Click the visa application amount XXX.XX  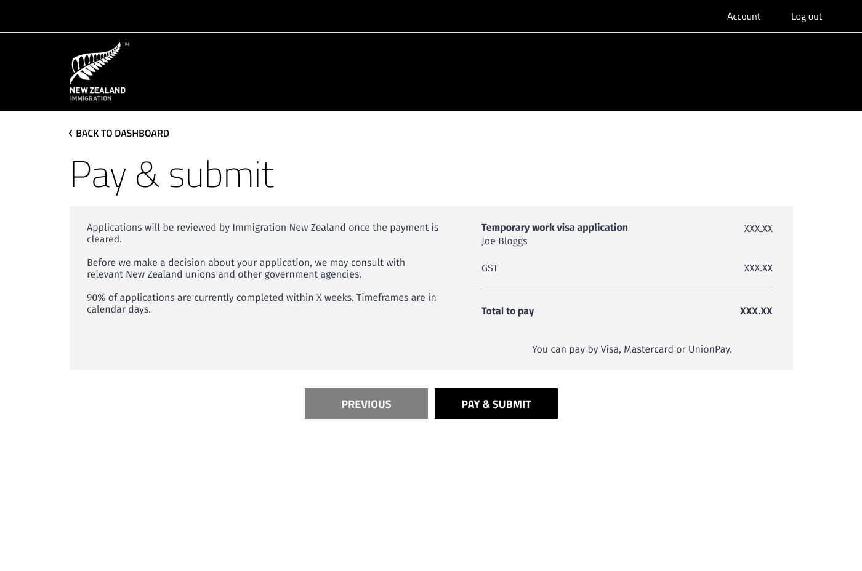point(758,229)
